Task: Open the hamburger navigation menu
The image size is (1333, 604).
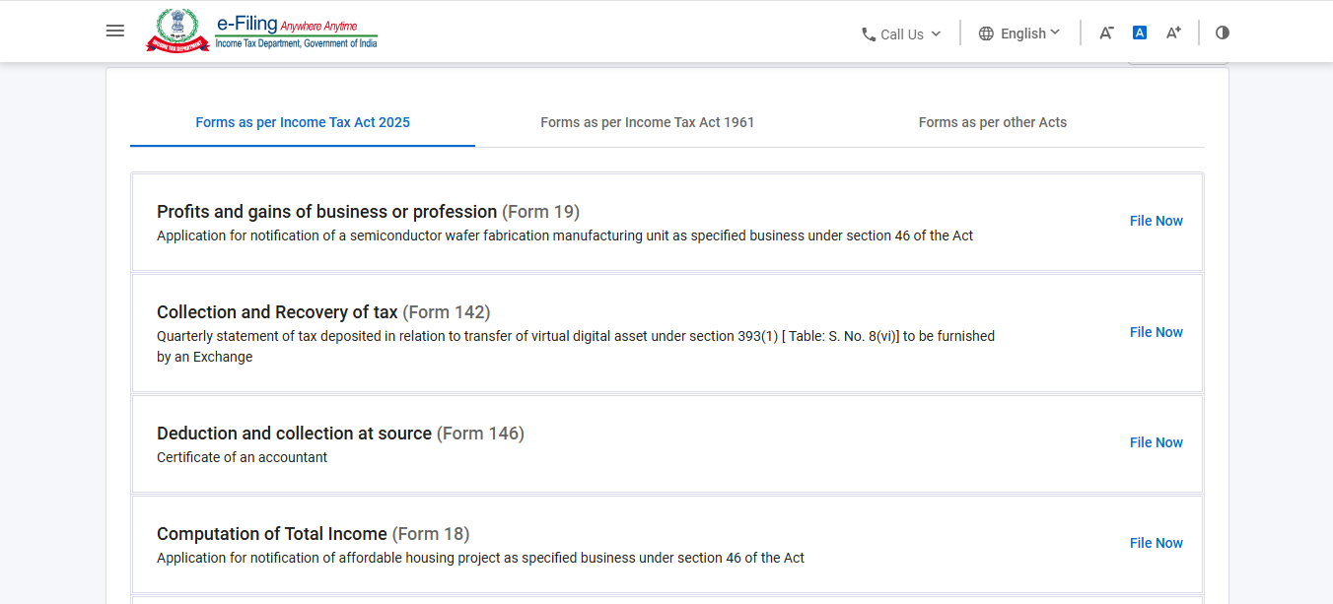Action: coord(115,31)
